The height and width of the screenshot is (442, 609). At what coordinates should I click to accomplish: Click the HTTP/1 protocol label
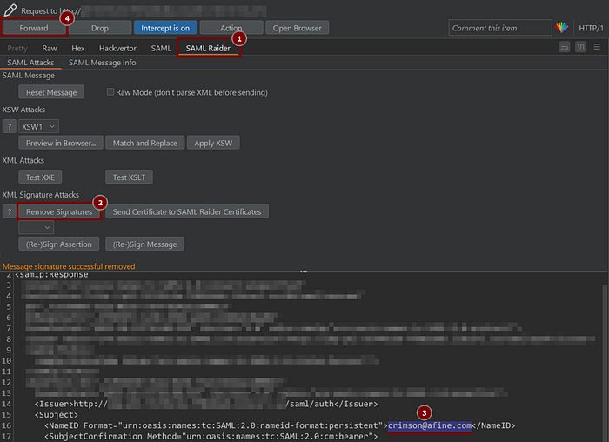[x=591, y=28]
